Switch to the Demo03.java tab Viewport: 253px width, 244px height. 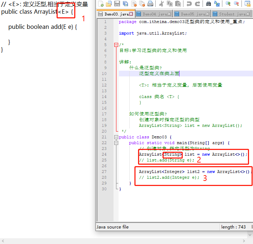pyautogui.click(x=116, y=14)
